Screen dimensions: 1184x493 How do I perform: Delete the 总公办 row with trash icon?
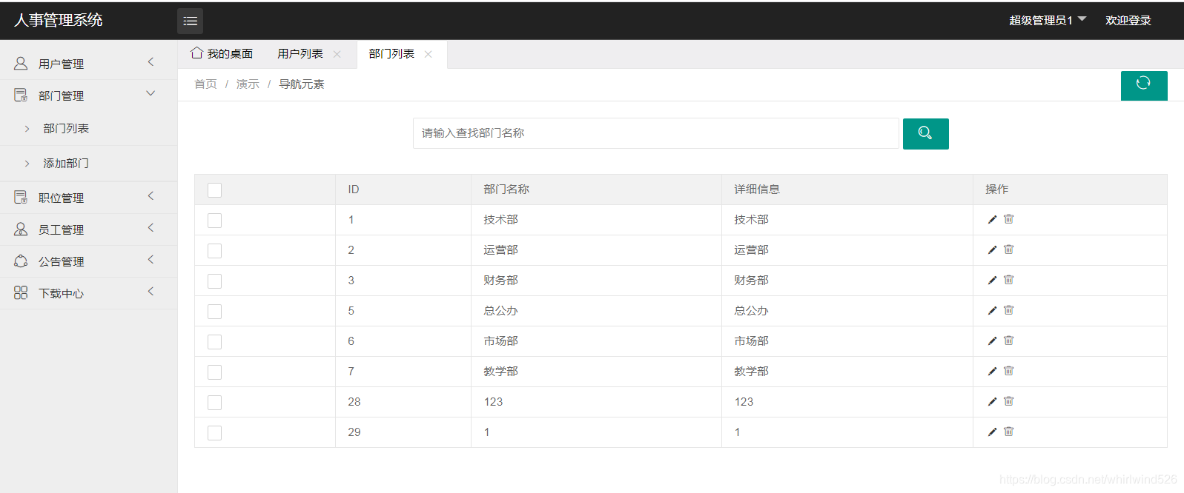1008,310
